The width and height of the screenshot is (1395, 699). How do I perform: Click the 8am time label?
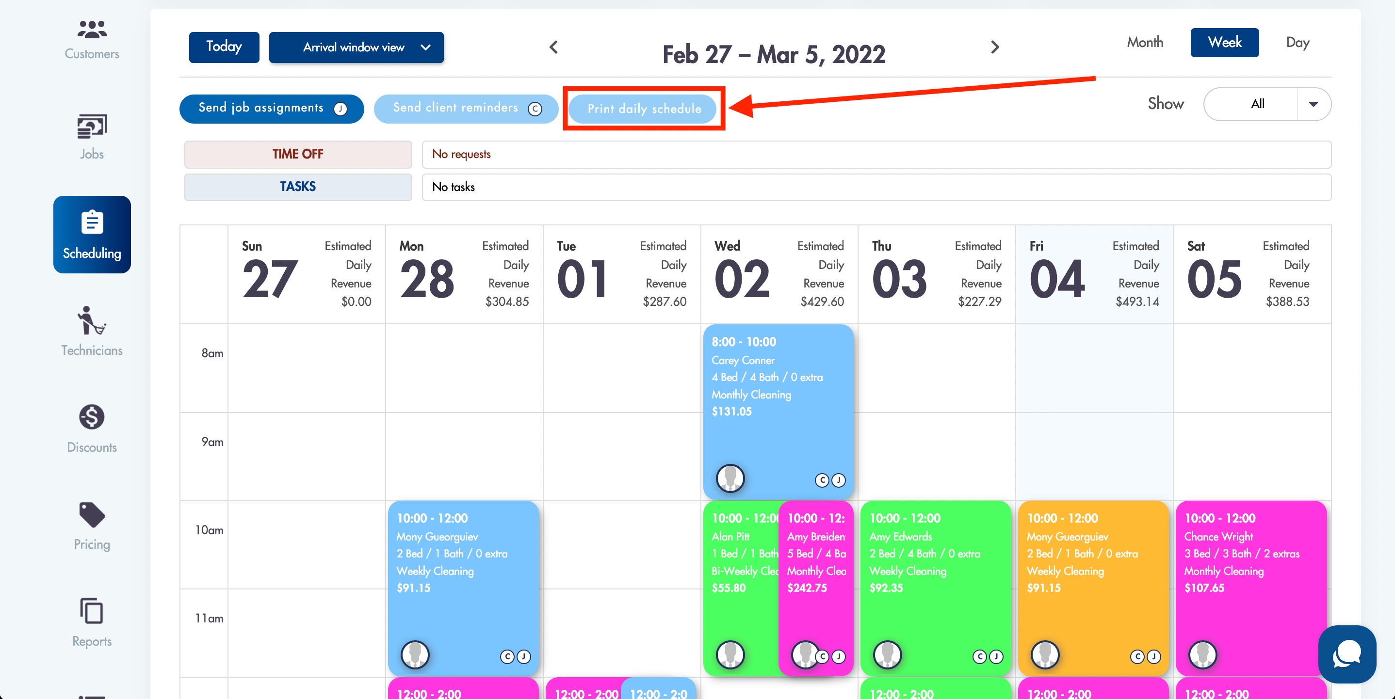pos(212,353)
